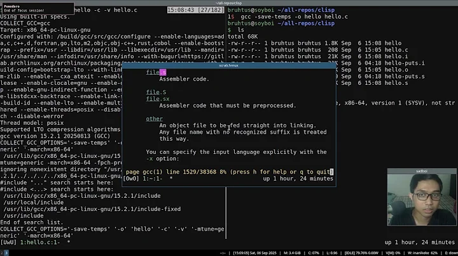The image size is (458, 256).
Task: Click the 'total 68K' line
Action: (x=243, y=36)
